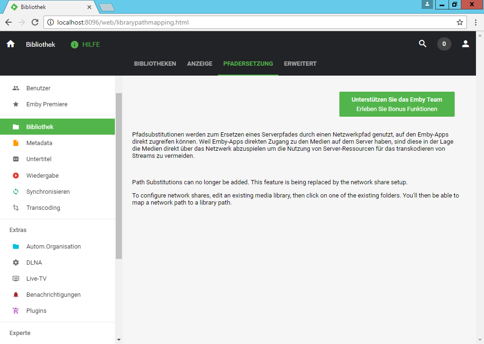Open Transcoding settings in the sidebar
The image size is (484, 344).
pyautogui.click(x=57, y=207)
